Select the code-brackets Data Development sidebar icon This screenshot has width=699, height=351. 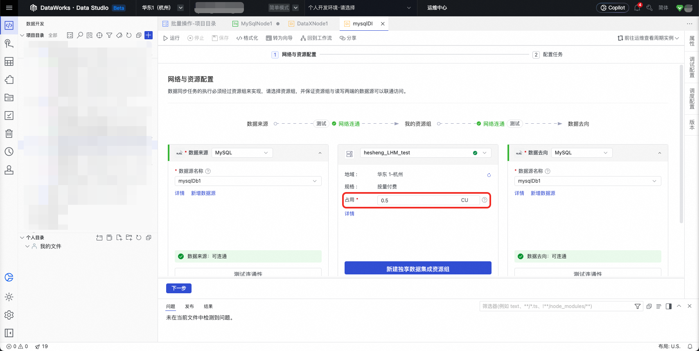[9, 25]
